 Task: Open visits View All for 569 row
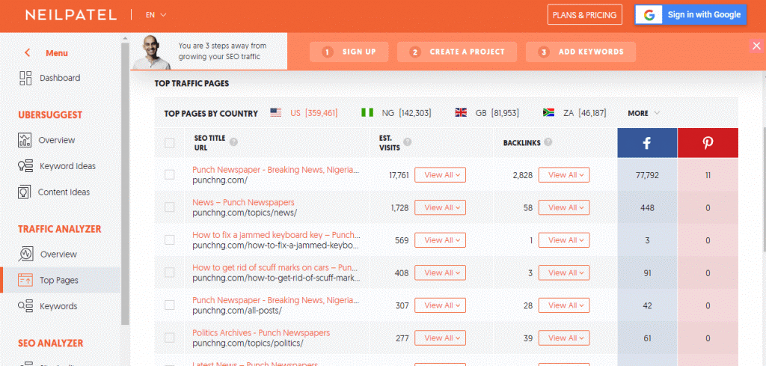440,240
